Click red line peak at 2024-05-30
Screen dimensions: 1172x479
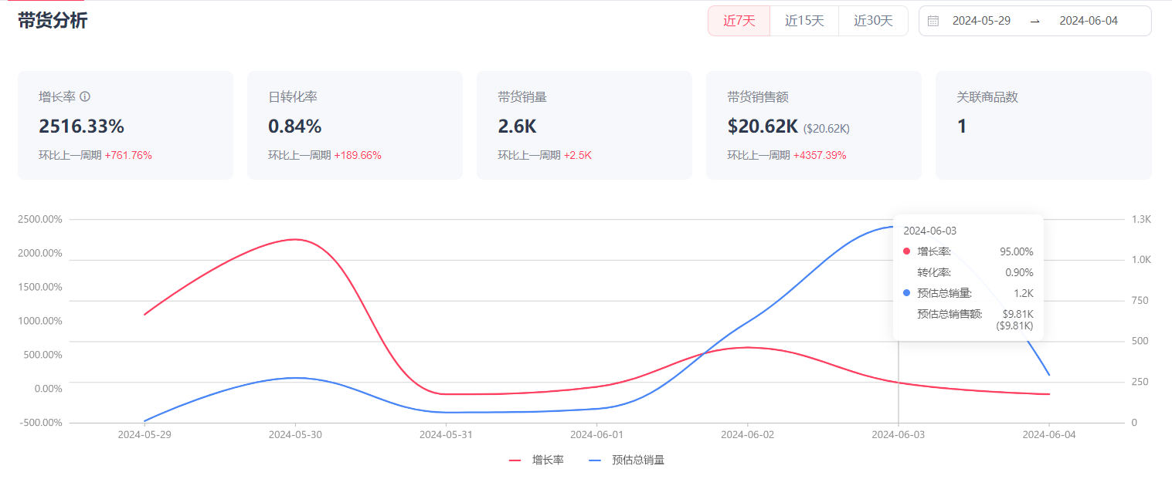pyautogui.click(x=295, y=239)
